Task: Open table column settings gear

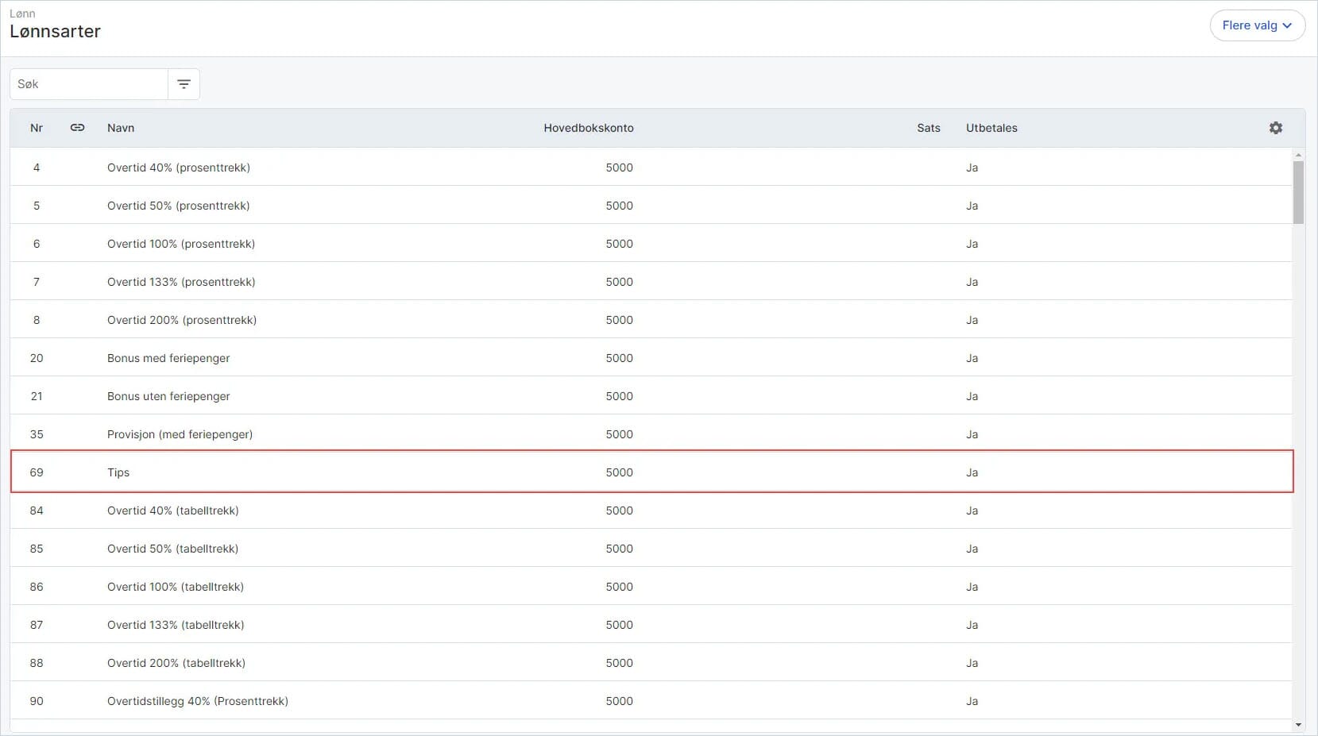Action: click(x=1276, y=128)
